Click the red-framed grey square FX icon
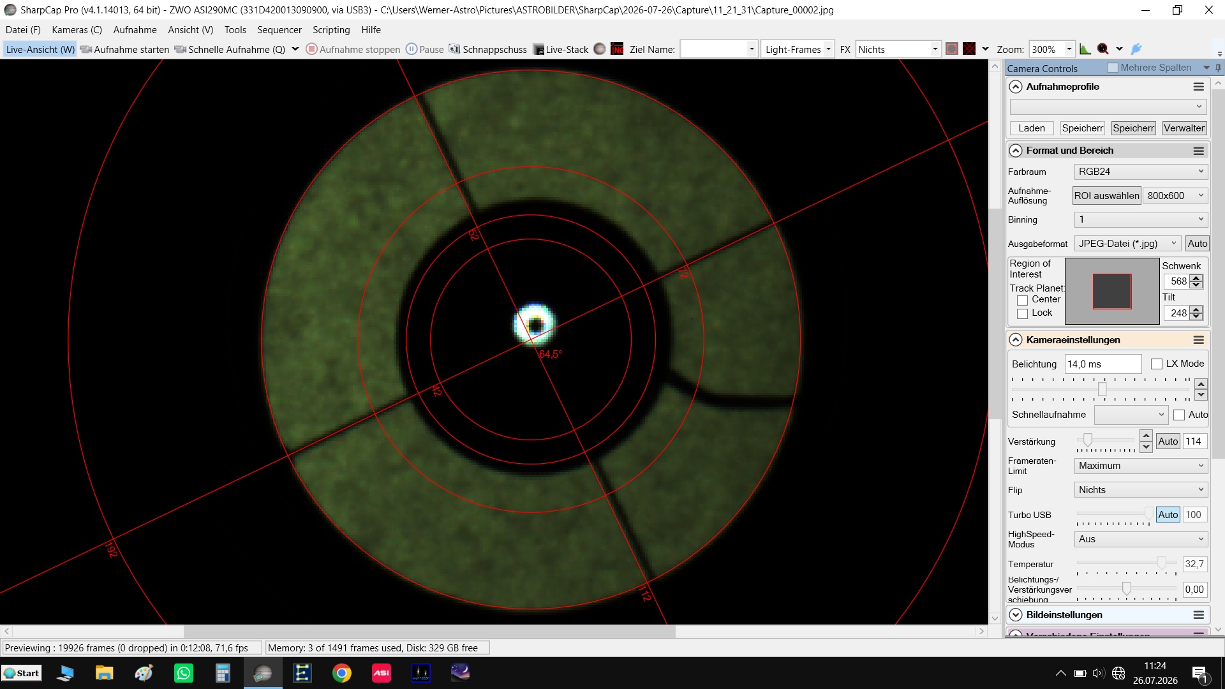 pyautogui.click(x=952, y=49)
